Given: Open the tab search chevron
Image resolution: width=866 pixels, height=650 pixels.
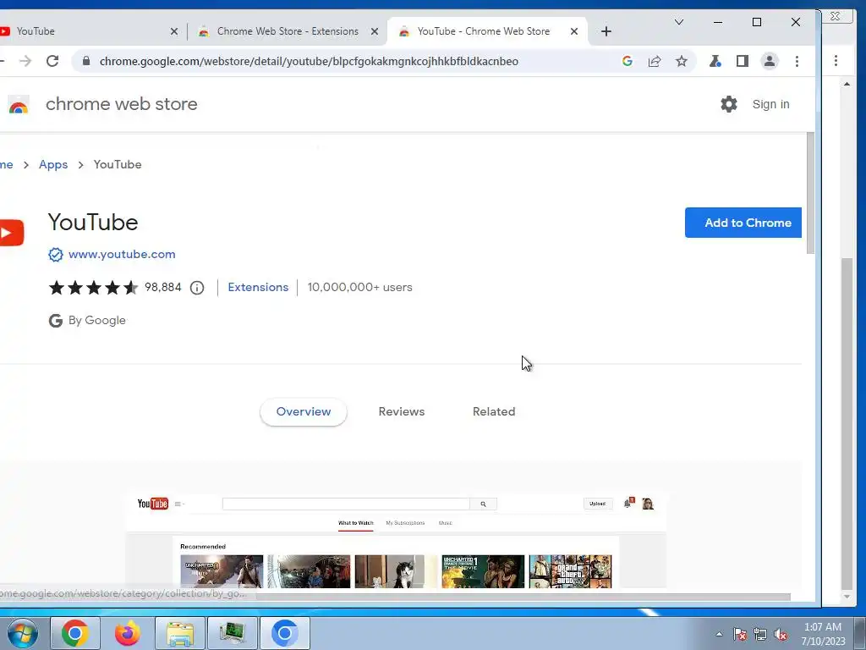Looking at the screenshot, I should coord(679,22).
